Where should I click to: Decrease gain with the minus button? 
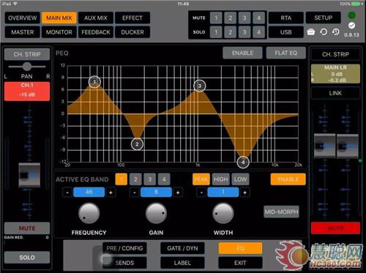pyautogui.click(x=135, y=192)
